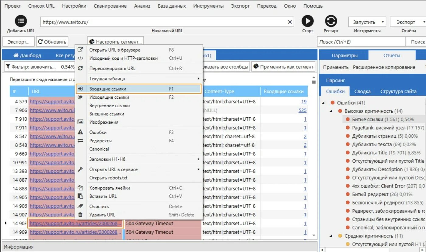
Task: Open incoming links count 525
Action: pyautogui.click(x=302, y=110)
